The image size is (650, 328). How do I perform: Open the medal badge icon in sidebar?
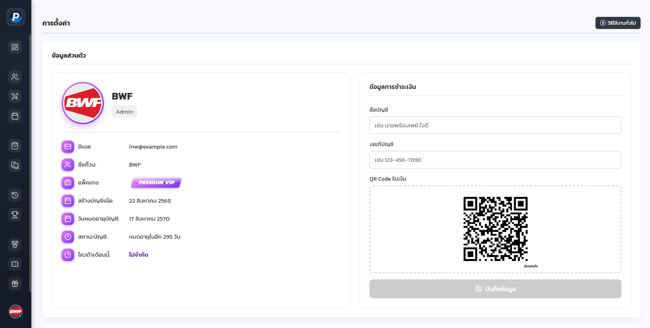pyautogui.click(x=15, y=245)
